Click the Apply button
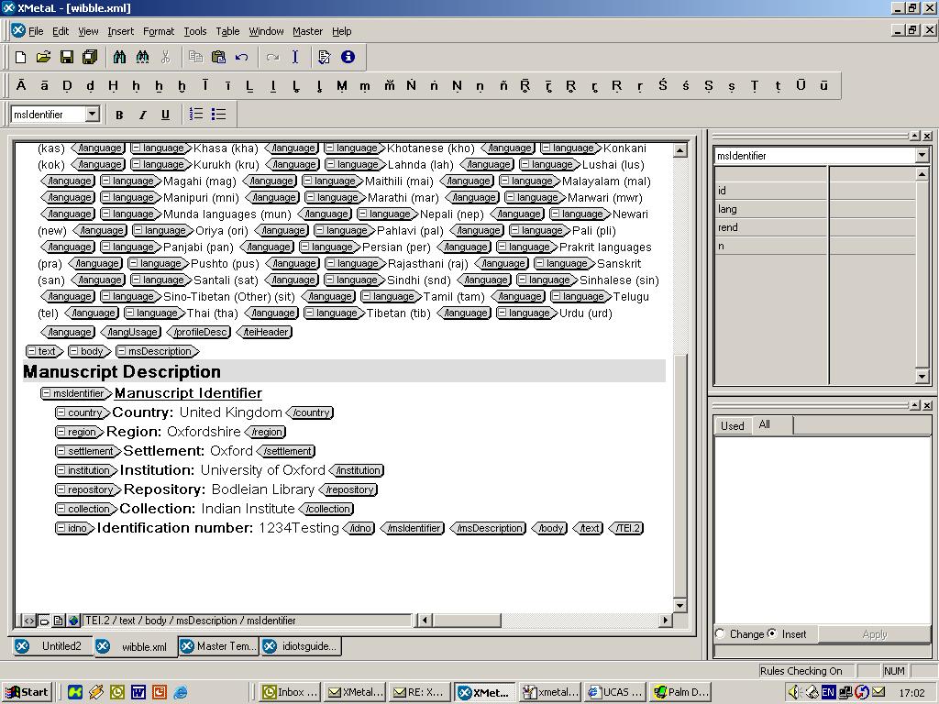Screen dimensions: 939x704 [874, 634]
